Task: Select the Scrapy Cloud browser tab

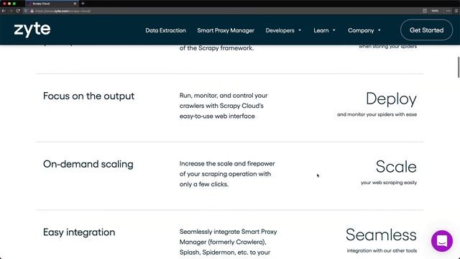Action: point(52,4)
